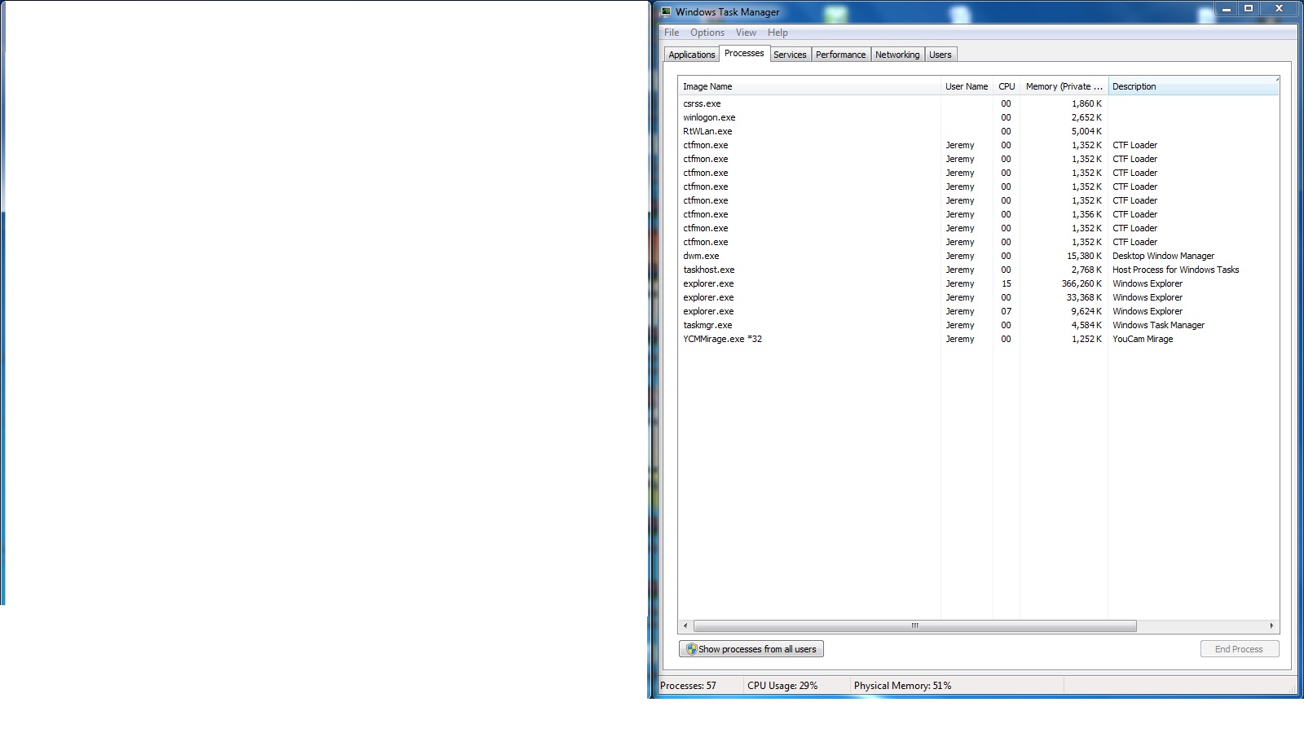Sort by Image Name column header
This screenshot has width=1304, height=733.
pyautogui.click(x=809, y=86)
